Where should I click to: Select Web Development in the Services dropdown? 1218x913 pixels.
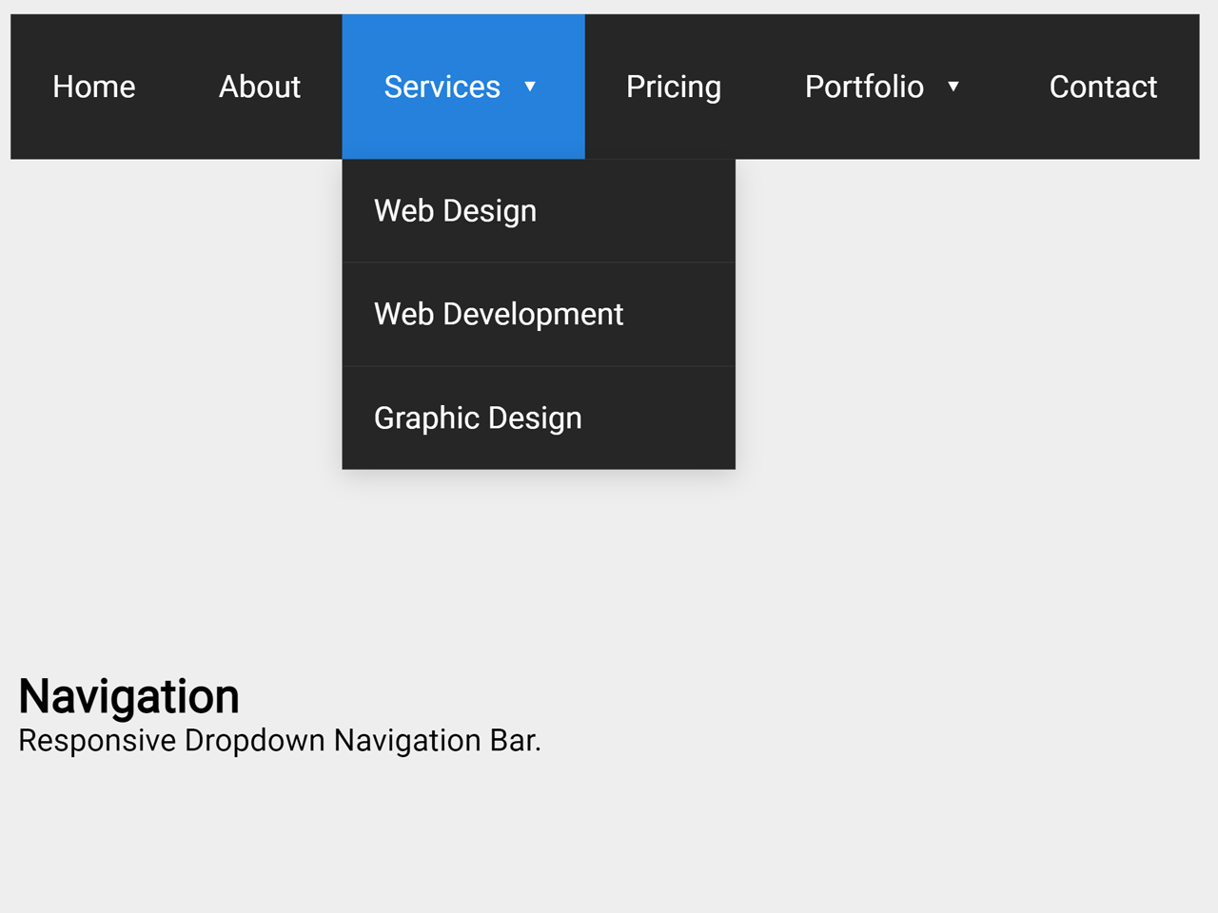point(499,314)
